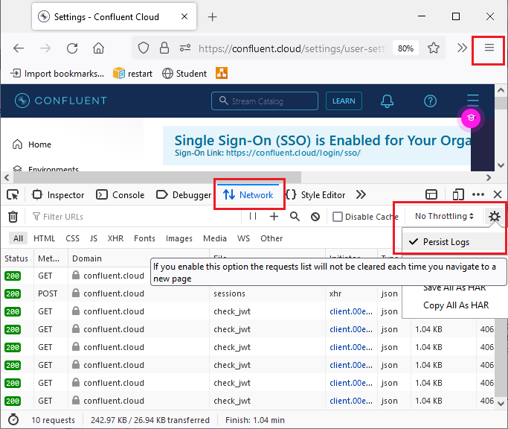508x429 pixels.
Task: Click the Confluent logo
Action: point(61,101)
